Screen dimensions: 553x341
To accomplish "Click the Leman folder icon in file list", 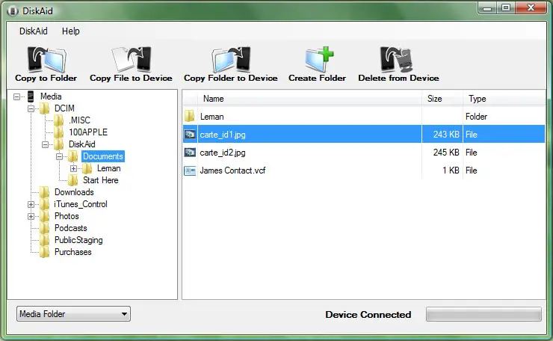I will [x=190, y=116].
